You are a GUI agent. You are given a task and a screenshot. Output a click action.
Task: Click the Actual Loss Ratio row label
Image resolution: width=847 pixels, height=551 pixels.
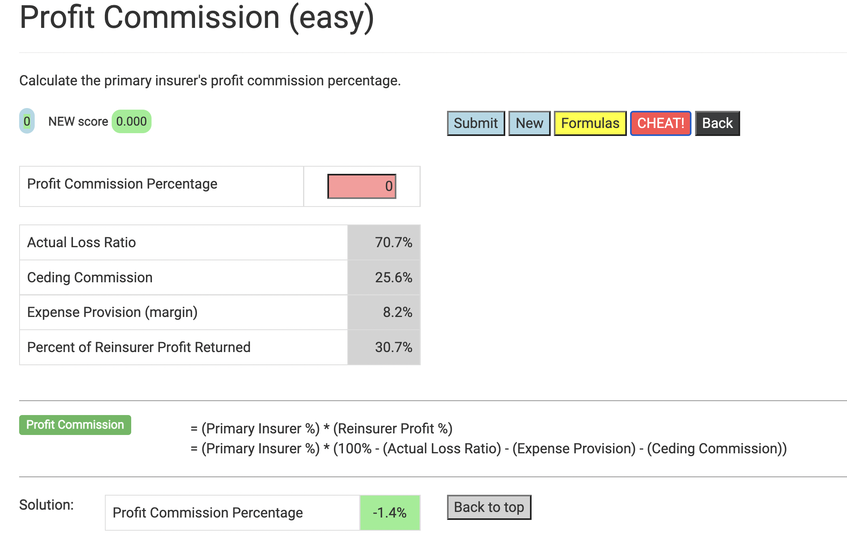pos(81,242)
